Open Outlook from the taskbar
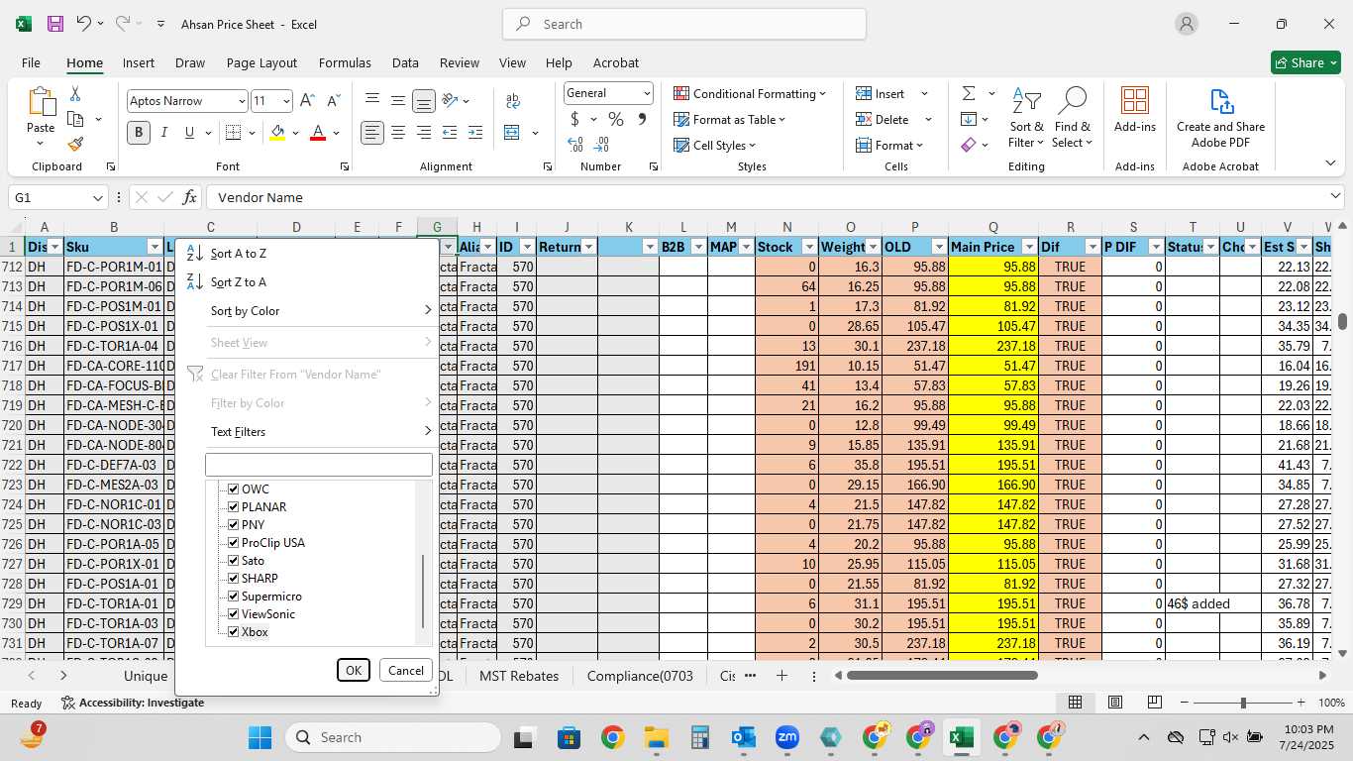1353x761 pixels. coord(743,737)
